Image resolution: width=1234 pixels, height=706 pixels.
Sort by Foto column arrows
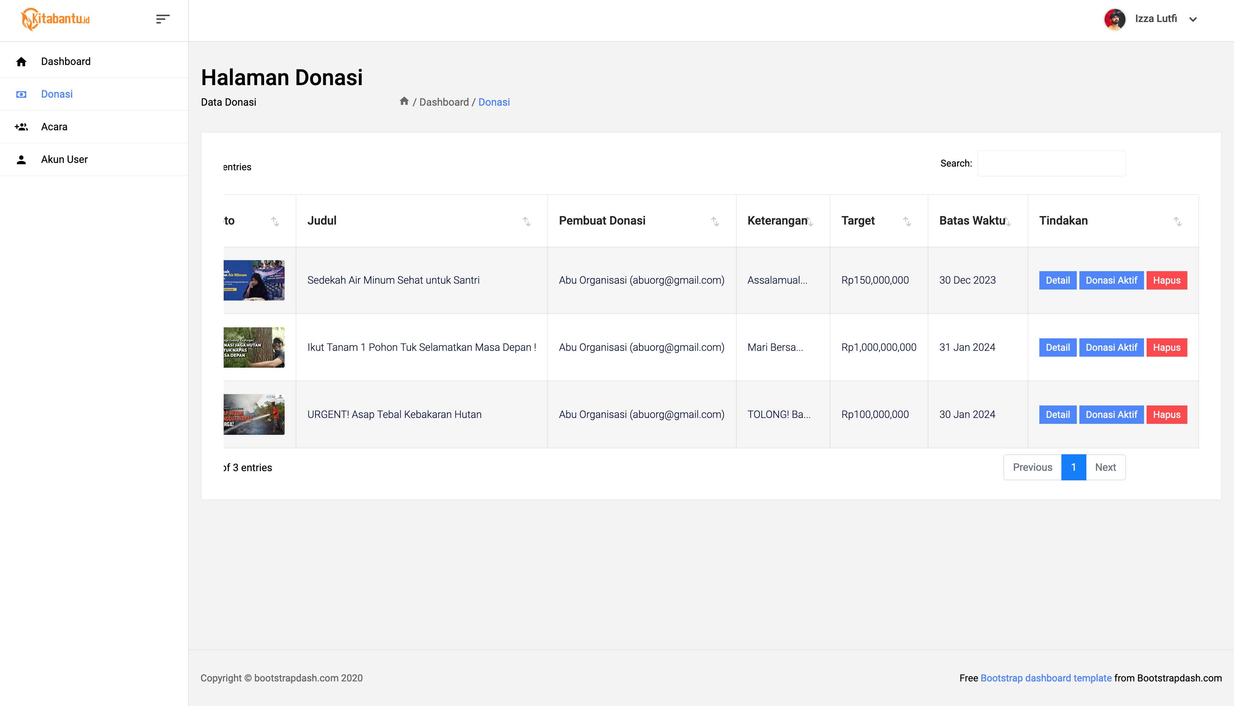pos(275,221)
